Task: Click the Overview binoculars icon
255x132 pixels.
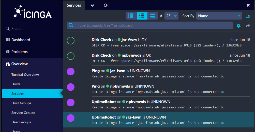Action: pos(8,64)
